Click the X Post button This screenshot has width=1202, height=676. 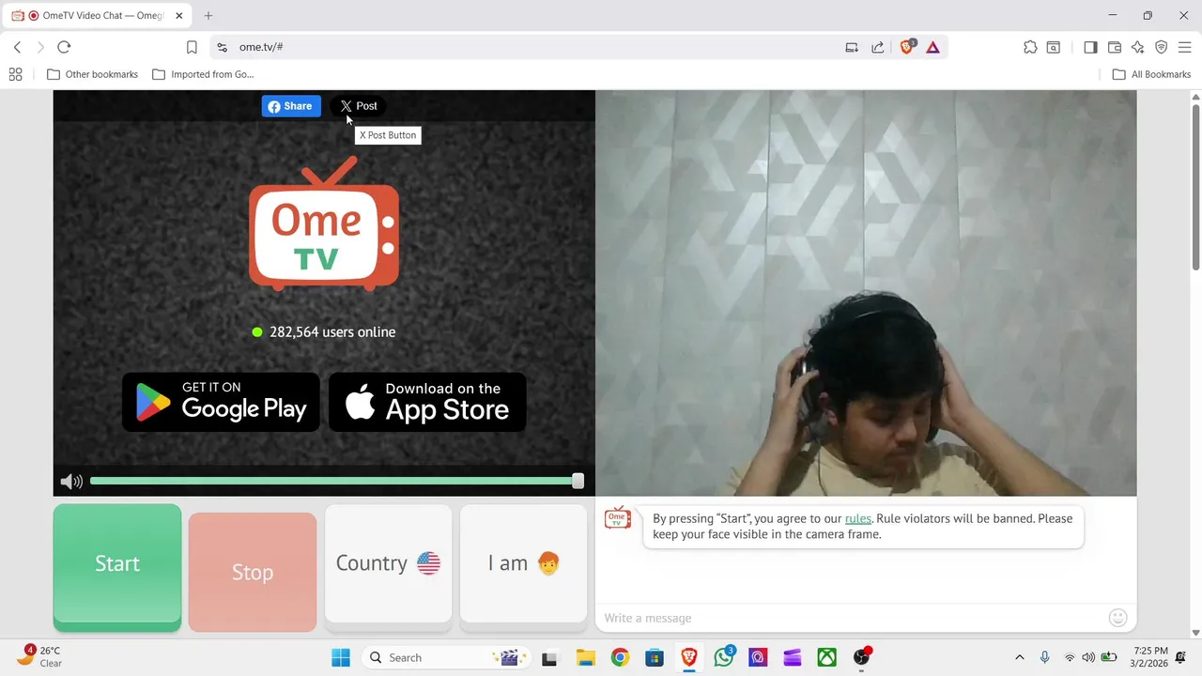point(359,106)
